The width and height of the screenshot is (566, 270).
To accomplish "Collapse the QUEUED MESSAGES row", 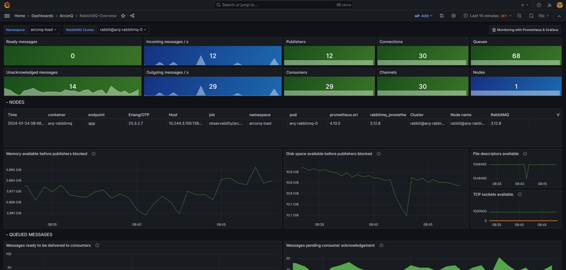I will tap(29, 235).
